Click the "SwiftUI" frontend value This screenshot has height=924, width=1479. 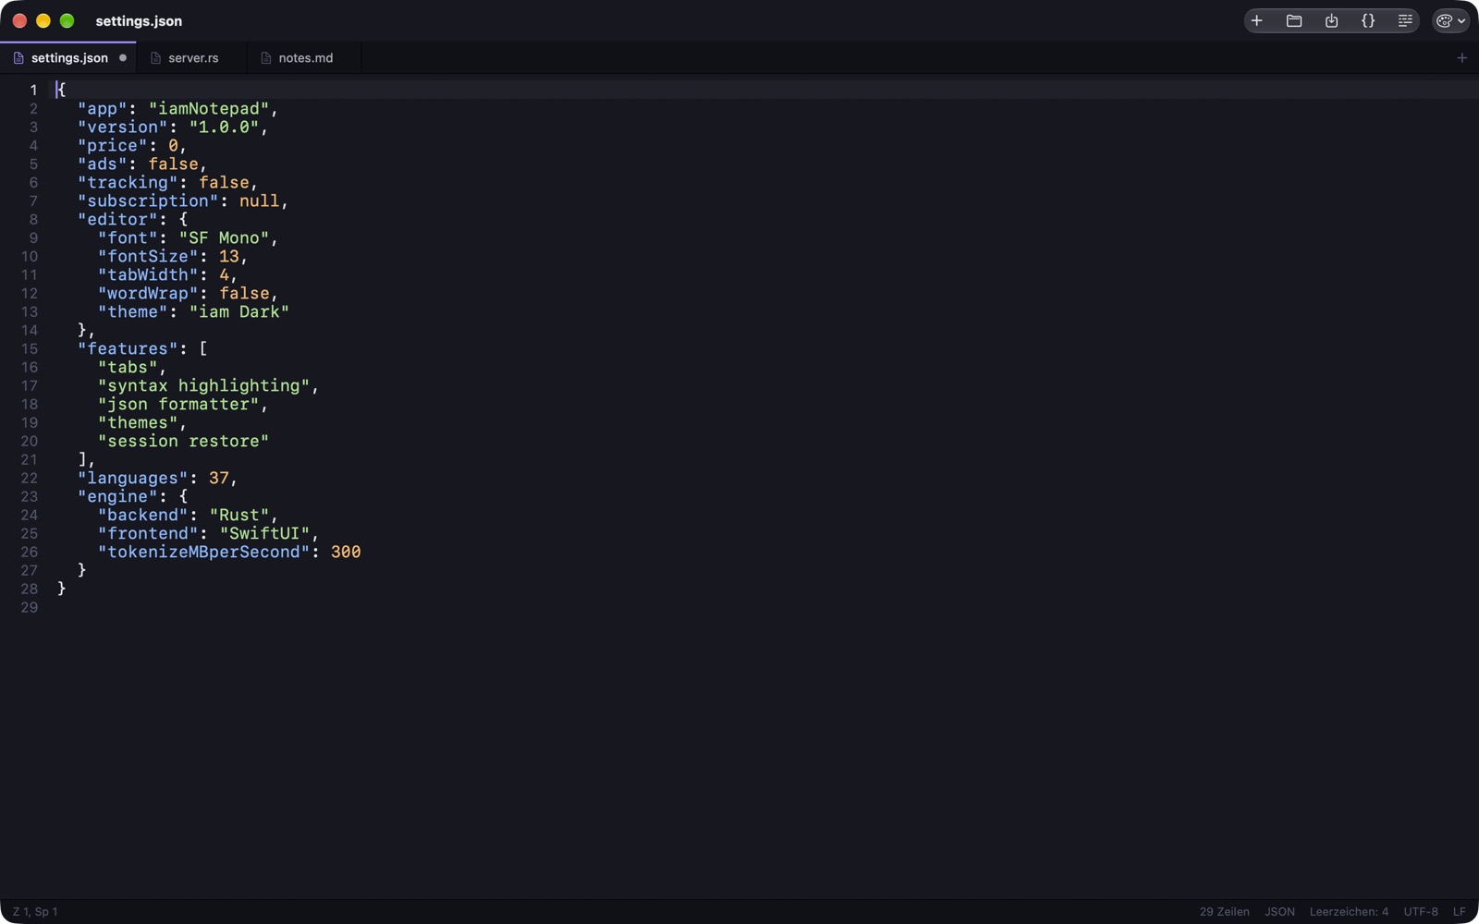263,533
